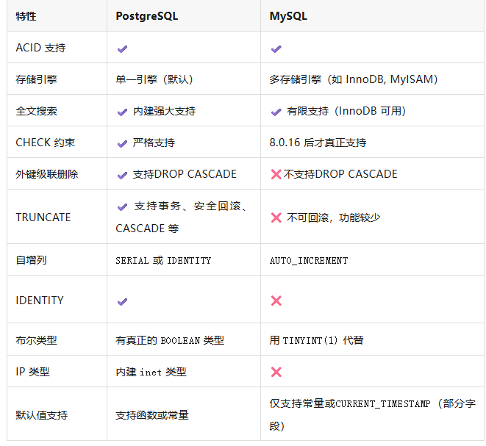
Task: Click the checkmark before 有限支持
Action: pos(276,112)
